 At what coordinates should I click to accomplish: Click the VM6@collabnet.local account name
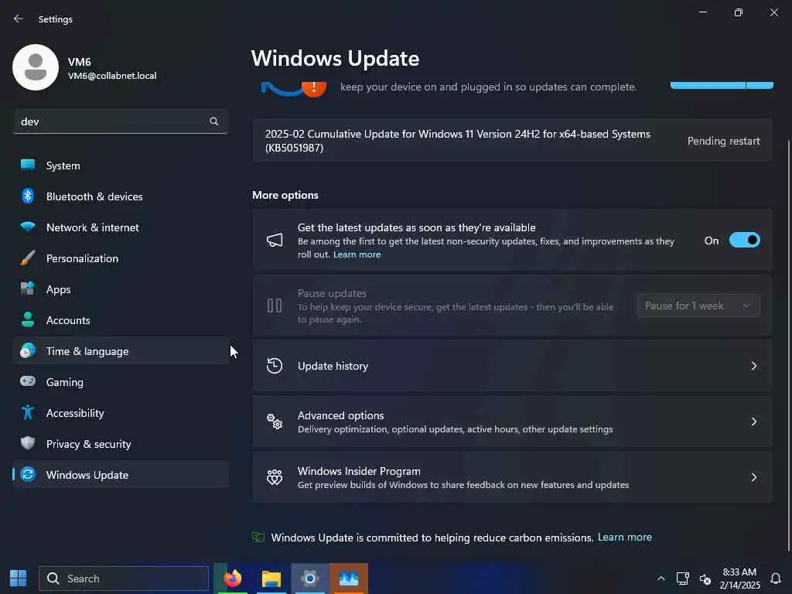point(112,76)
